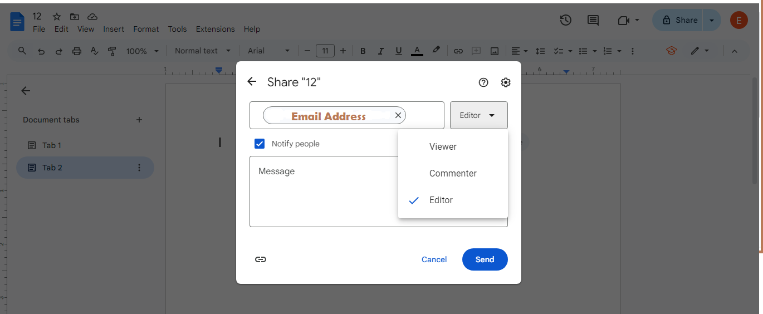The width and height of the screenshot is (763, 314).
Task: Open Format menu
Action: 146,29
